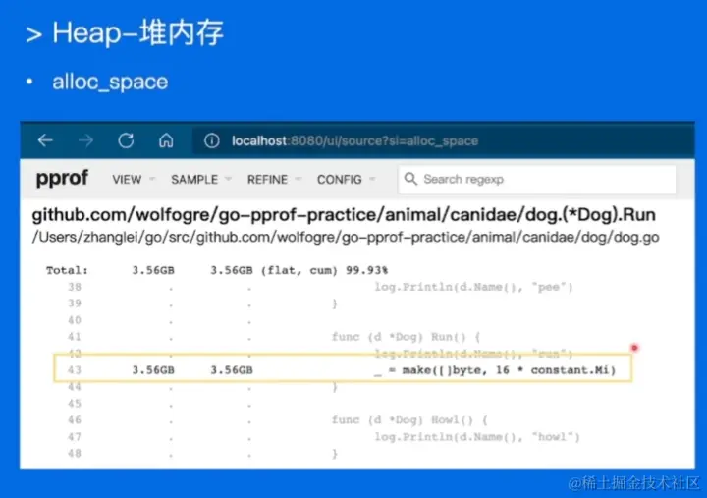
Task: Click line number 48
Action: click(75, 454)
